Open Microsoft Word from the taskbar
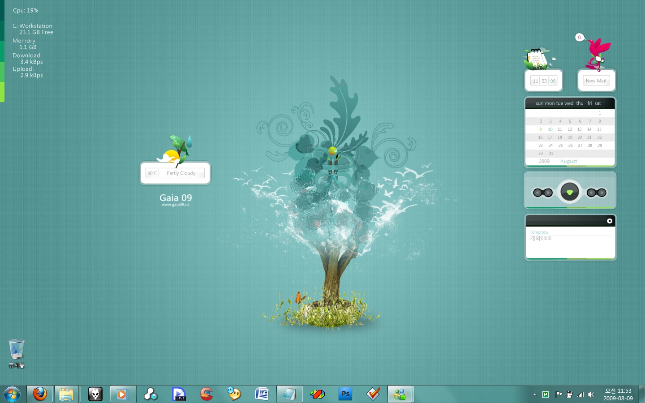Screen dimensions: 645x403 (x=262, y=394)
